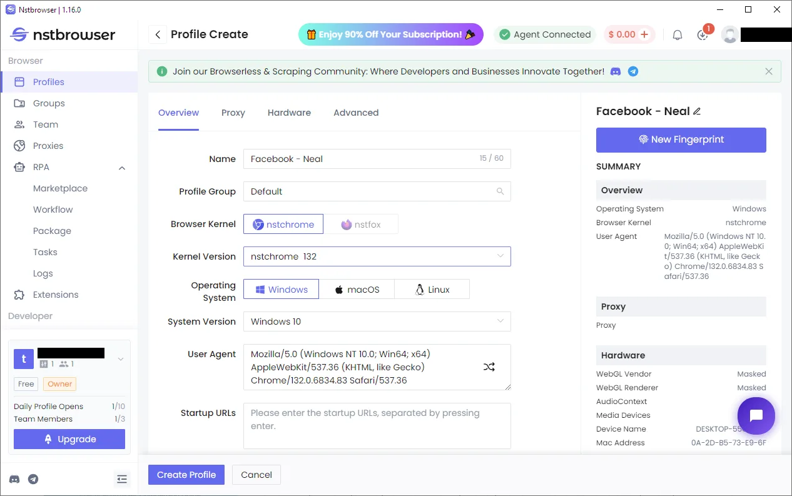Click the Team sidebar icon
This screenshot has width=792, height=496.
pyautogui.click(x=19, y=124)
